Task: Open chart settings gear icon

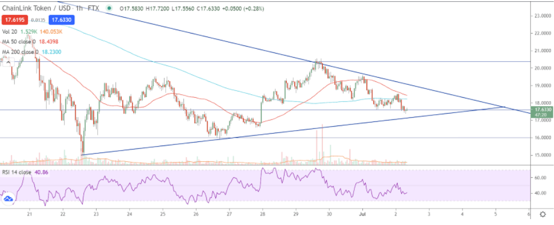Action: coord(543,214)
